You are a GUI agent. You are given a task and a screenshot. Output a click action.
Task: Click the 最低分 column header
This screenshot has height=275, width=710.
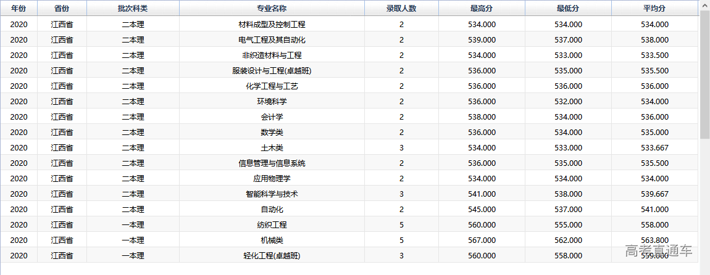tap(568, 8)
